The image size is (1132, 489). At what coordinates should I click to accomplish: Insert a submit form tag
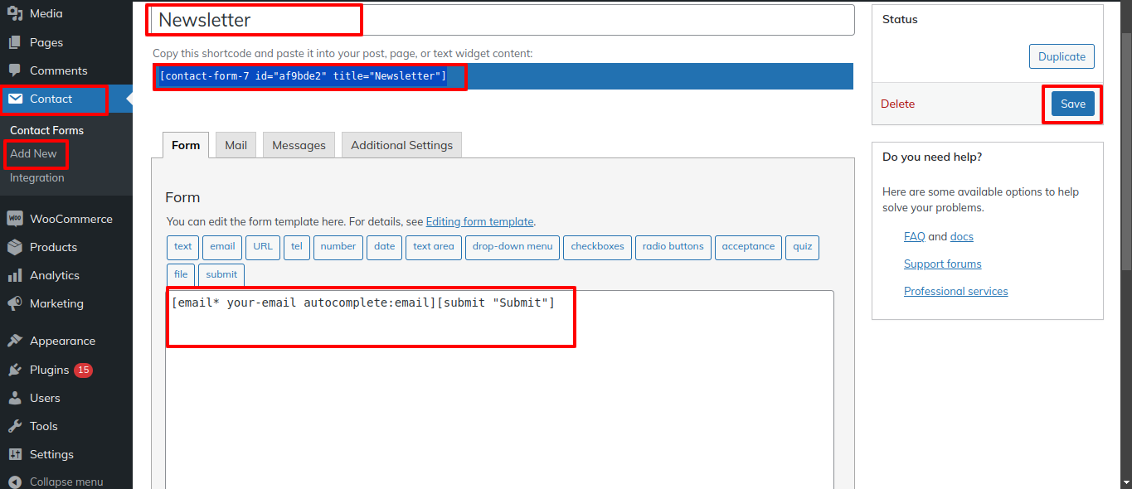221,275
